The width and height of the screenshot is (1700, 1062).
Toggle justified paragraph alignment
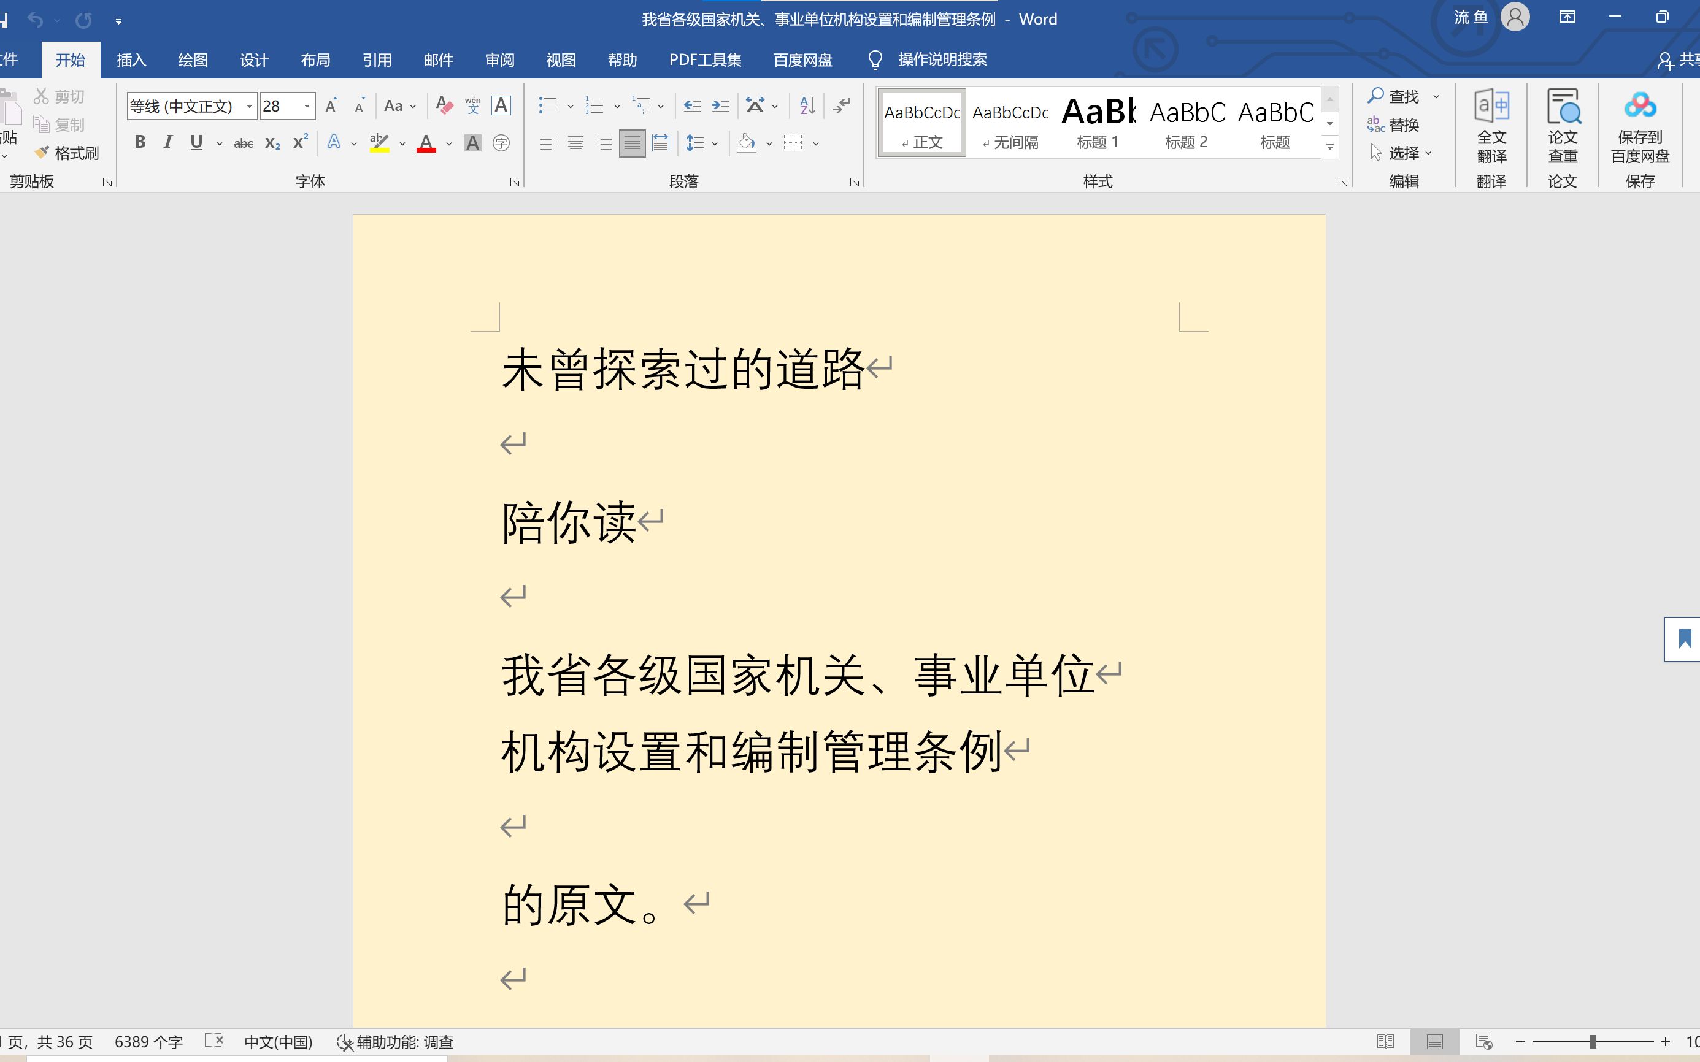632,143
